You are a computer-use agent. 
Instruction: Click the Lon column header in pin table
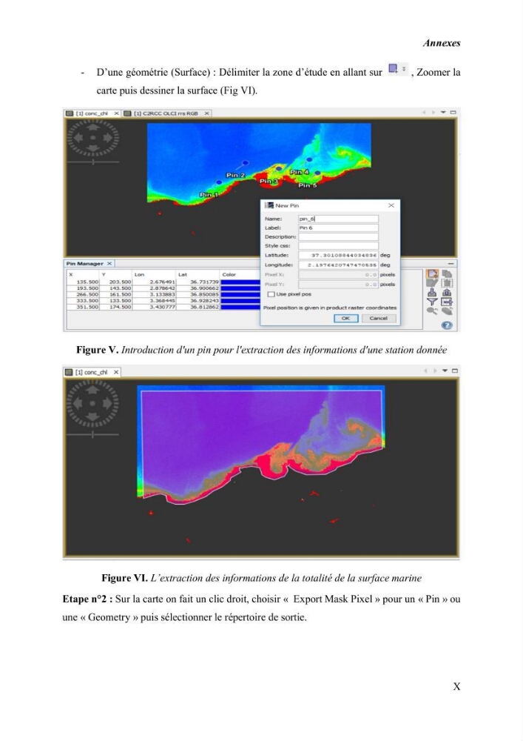tap(154, 274)
